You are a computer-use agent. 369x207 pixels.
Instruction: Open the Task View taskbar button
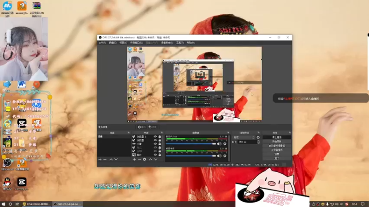point(17,204)
